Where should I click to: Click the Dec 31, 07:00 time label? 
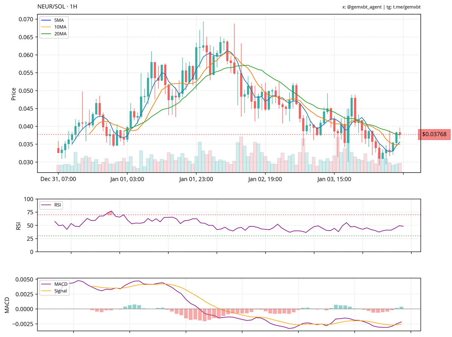[58, 179]
